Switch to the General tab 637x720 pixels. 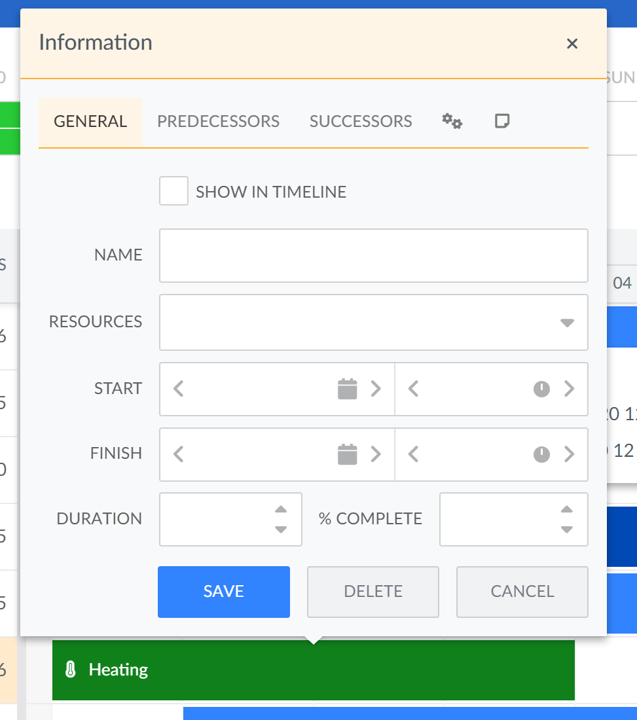[x=90, y=122]
